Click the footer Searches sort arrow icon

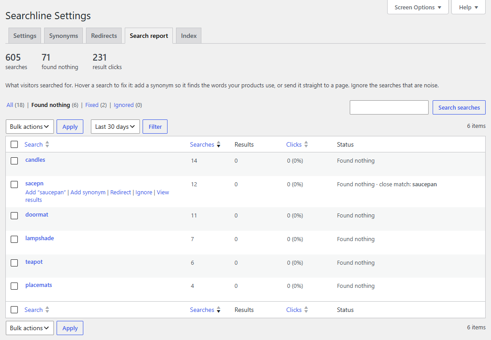point(219,310)
